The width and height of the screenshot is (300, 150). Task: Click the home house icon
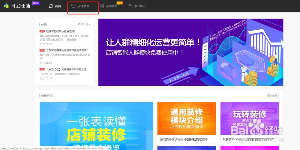tap(51, 6)
